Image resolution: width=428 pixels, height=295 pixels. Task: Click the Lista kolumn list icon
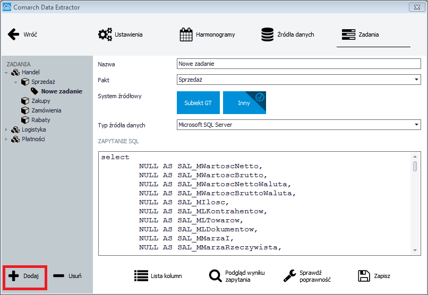point(141,276)
